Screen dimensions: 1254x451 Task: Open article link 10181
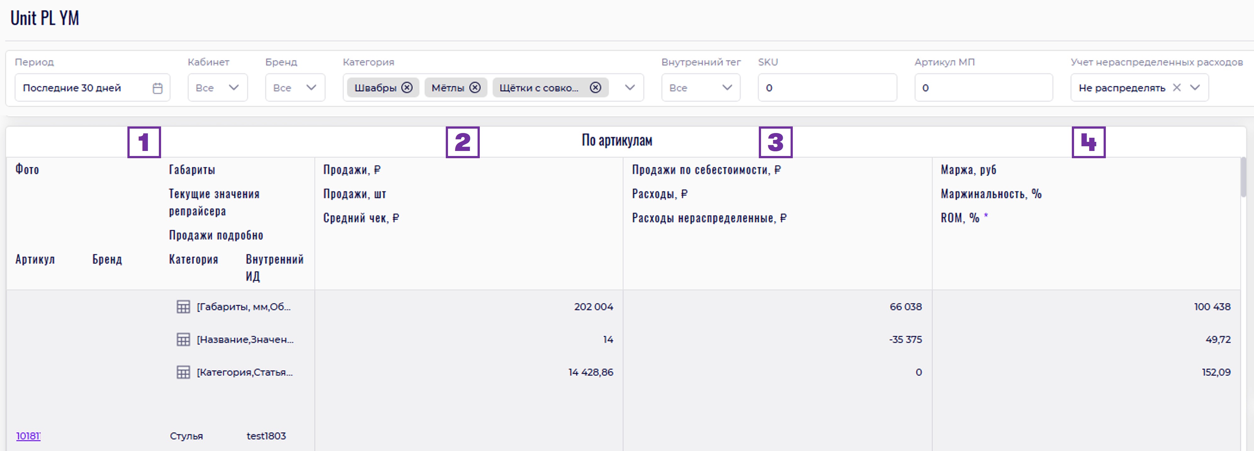pos(28,436)
